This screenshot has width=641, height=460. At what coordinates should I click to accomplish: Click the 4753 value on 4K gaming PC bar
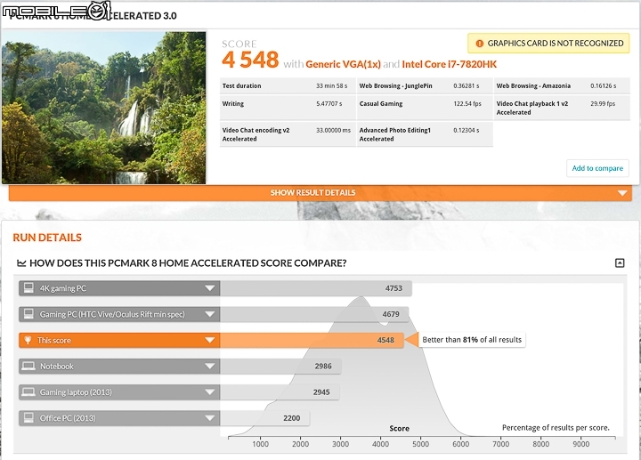coord(394,288)
